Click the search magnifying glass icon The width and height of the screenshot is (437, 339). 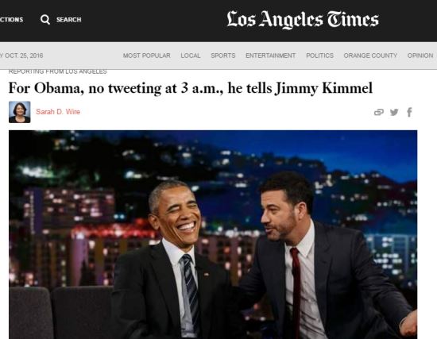tap(45, 20)
